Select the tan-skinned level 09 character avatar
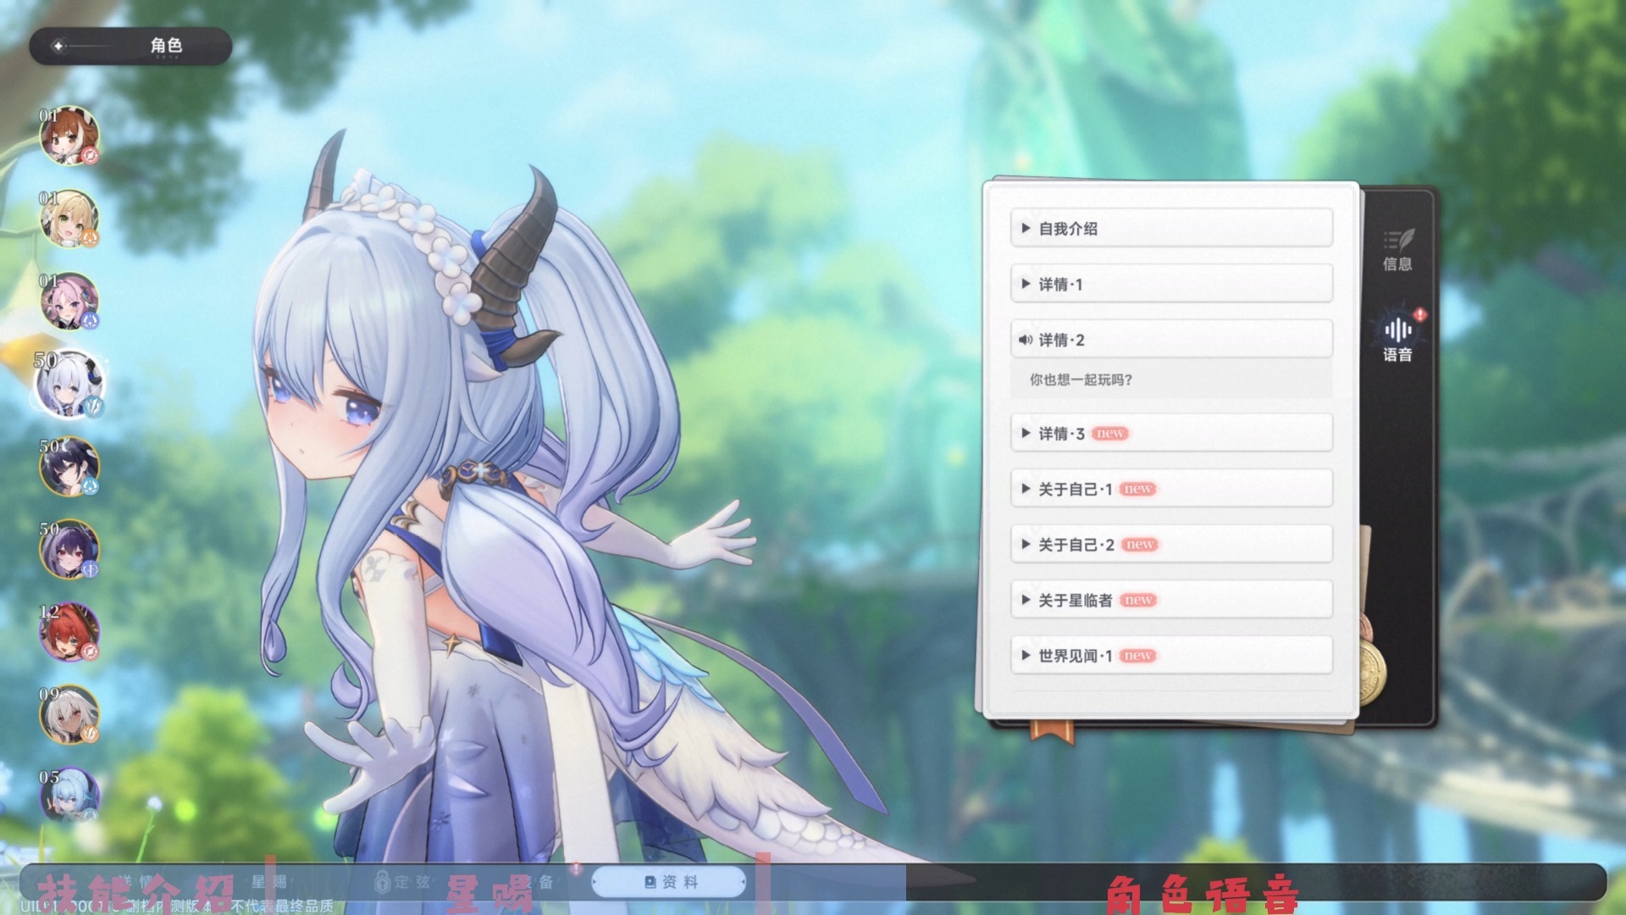This screenshot has height=915, width=1626. (x=69, y=715)
